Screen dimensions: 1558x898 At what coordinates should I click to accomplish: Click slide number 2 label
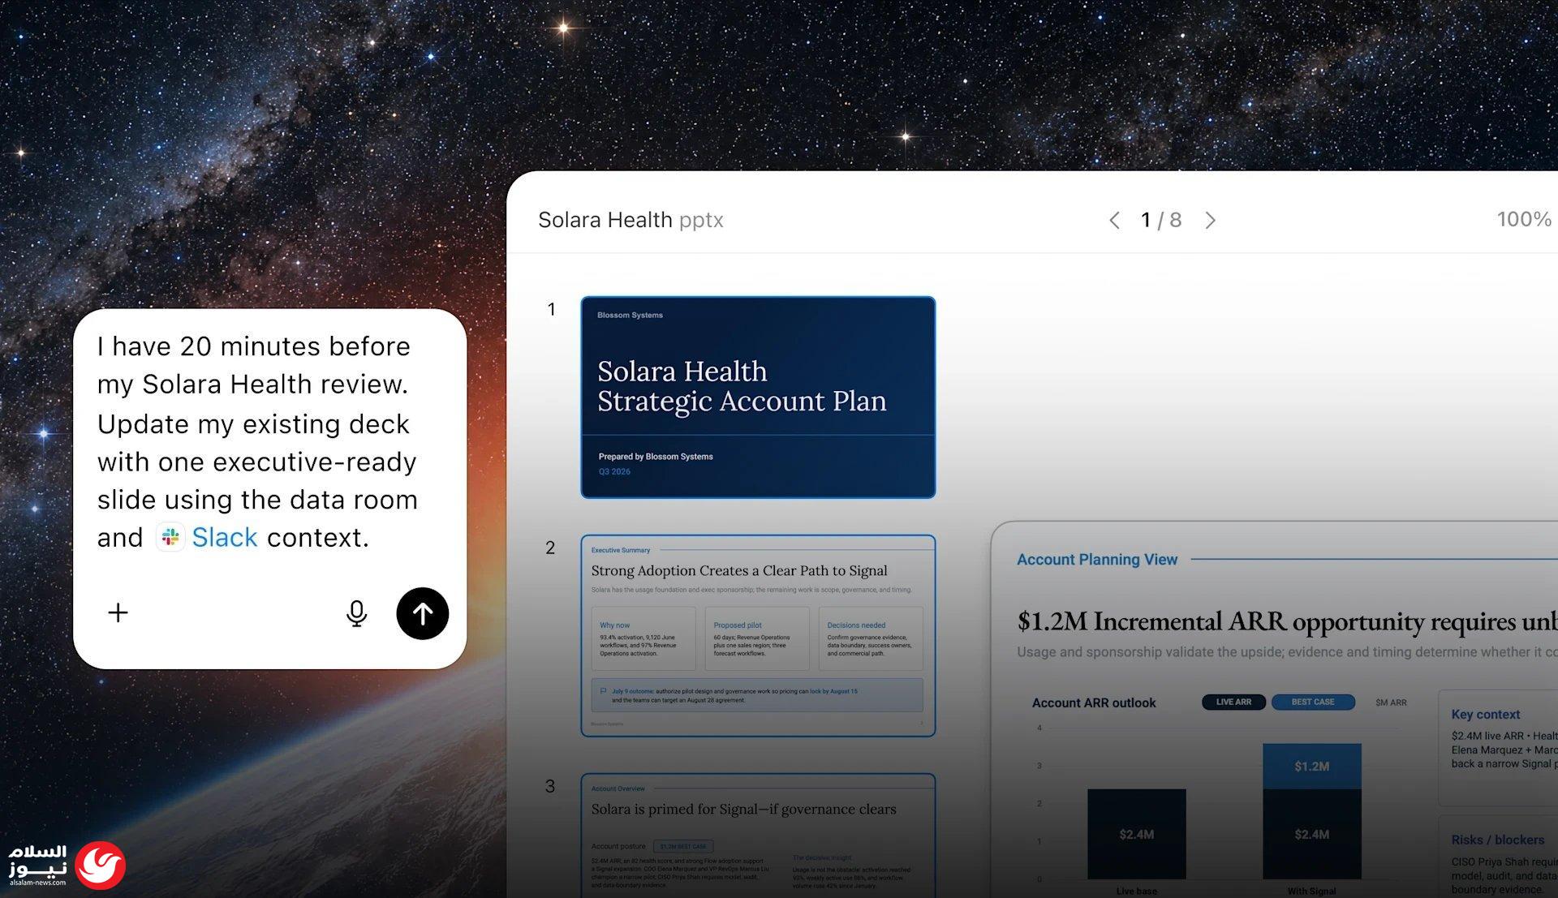pos(550,548)
